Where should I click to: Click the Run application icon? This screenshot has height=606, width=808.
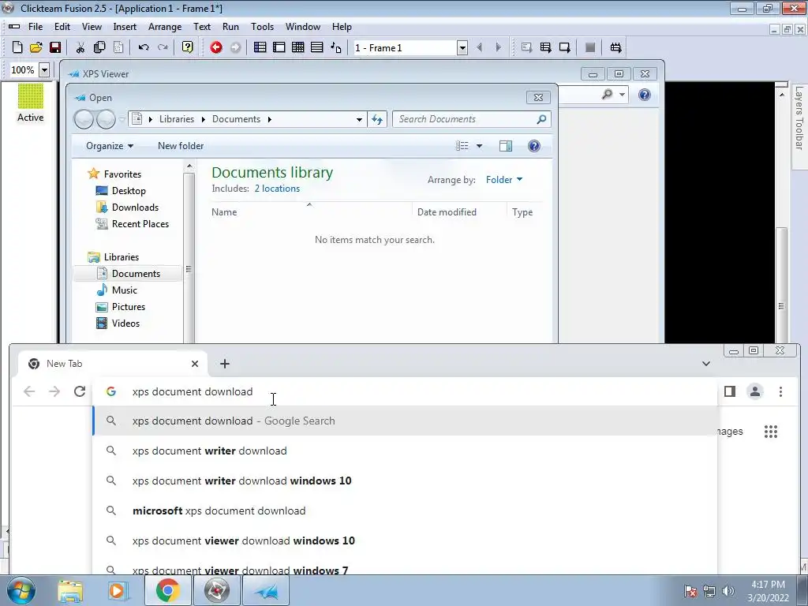[546, 47]
